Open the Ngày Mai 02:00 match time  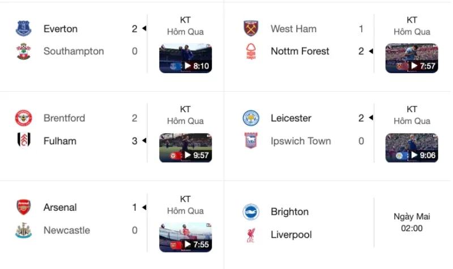click(x=412, y=222)
